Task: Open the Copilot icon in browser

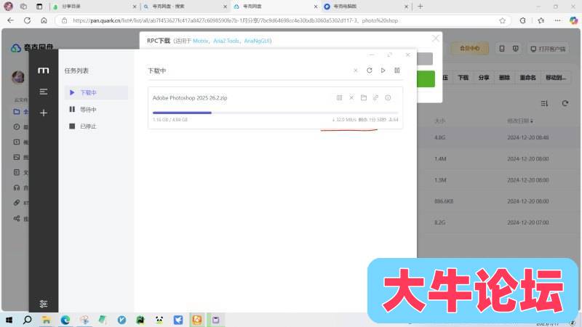Action: point(573,20)
